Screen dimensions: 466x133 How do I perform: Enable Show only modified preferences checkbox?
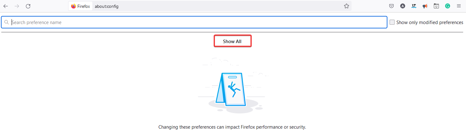pyautogui.click(x=392, y=22)
